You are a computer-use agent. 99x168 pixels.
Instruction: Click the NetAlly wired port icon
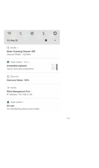coord(8,88)
